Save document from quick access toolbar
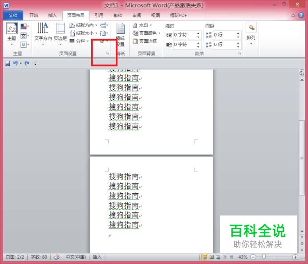Viewport: 308px width, 264px height. click(x=8, y=64)
